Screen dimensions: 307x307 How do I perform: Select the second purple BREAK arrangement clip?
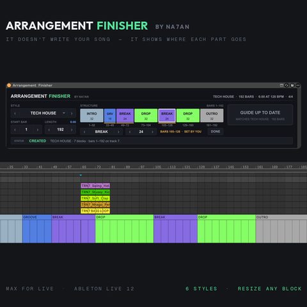[176, 229]
